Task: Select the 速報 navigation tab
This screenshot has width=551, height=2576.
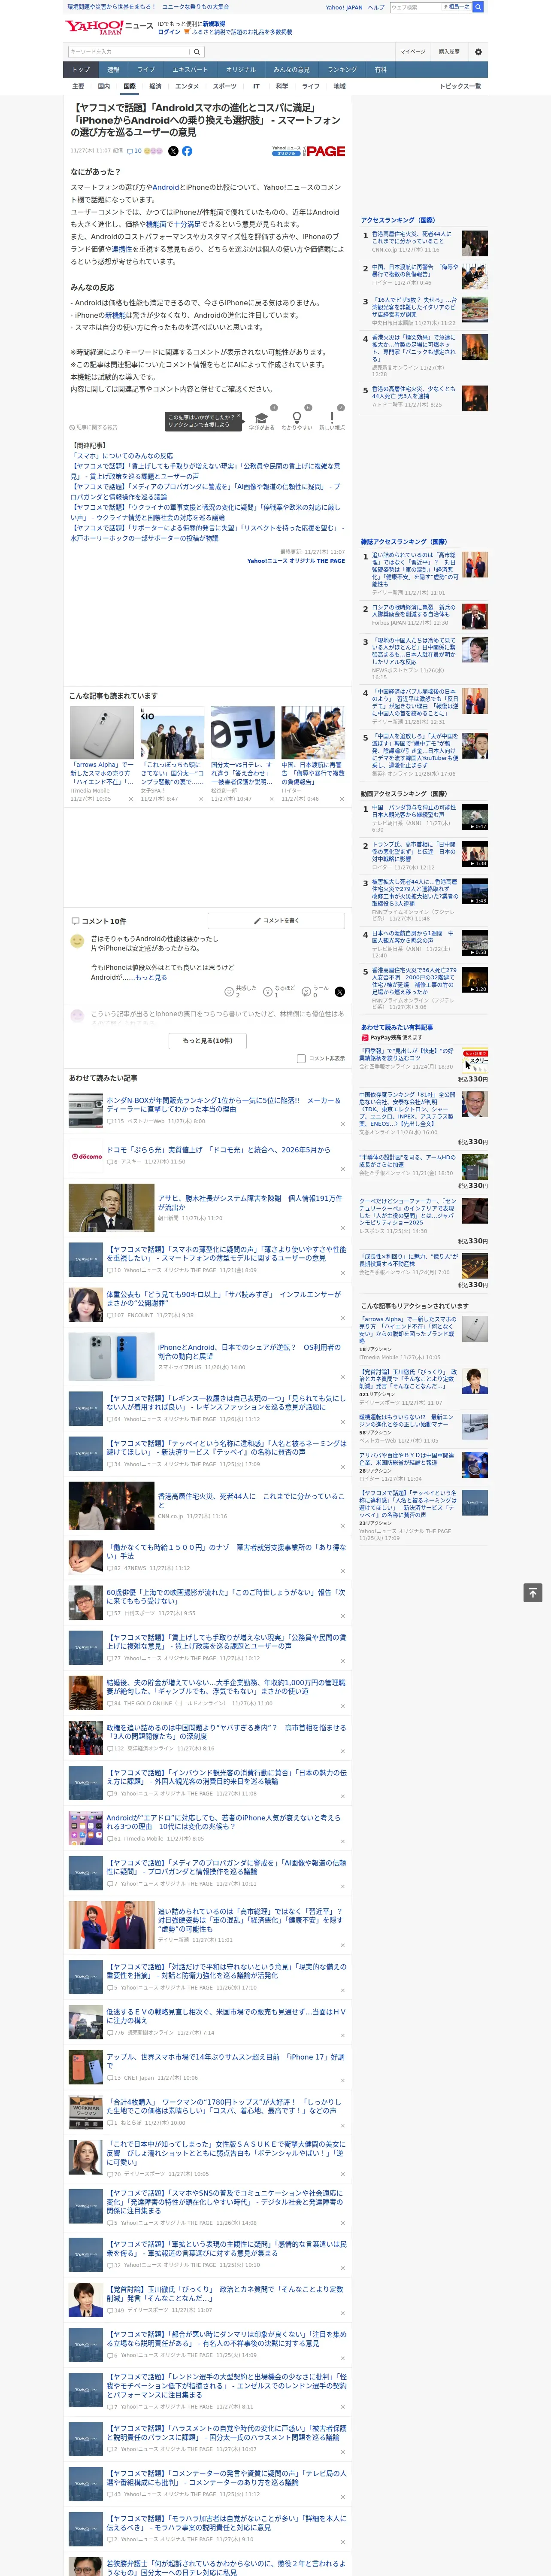Action: tap(113, 70)
